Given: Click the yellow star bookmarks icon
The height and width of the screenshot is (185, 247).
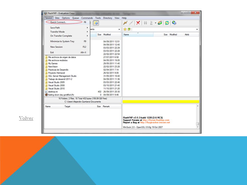Looking at the screenshot, I should point(125,29).
